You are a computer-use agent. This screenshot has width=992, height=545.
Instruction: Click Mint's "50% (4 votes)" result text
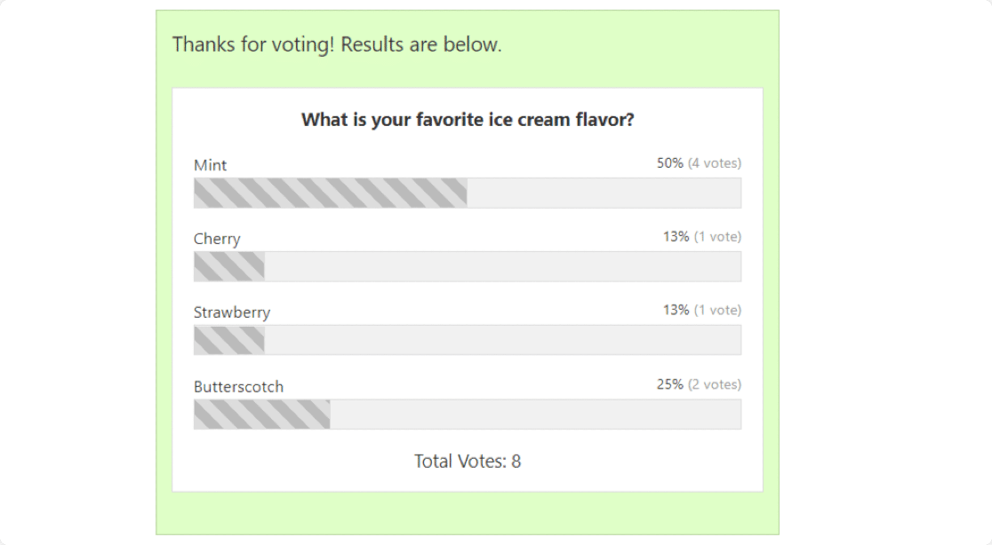pyautogui.click(x=699, y=163)
